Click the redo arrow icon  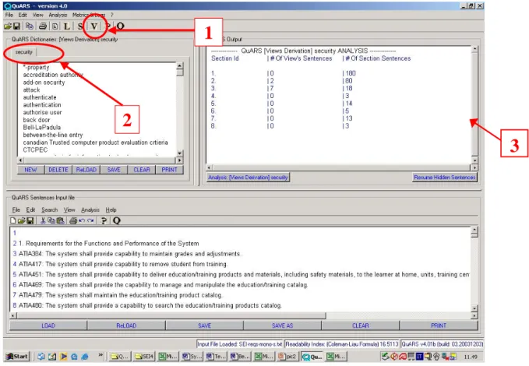coord(90,220)
